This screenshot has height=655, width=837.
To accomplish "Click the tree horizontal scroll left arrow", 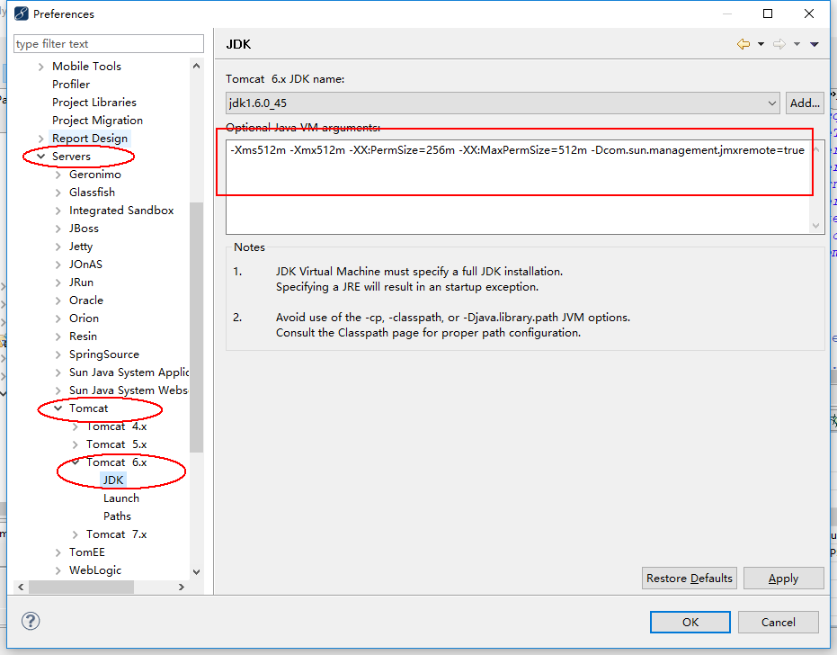I will [x=21, y=587].
